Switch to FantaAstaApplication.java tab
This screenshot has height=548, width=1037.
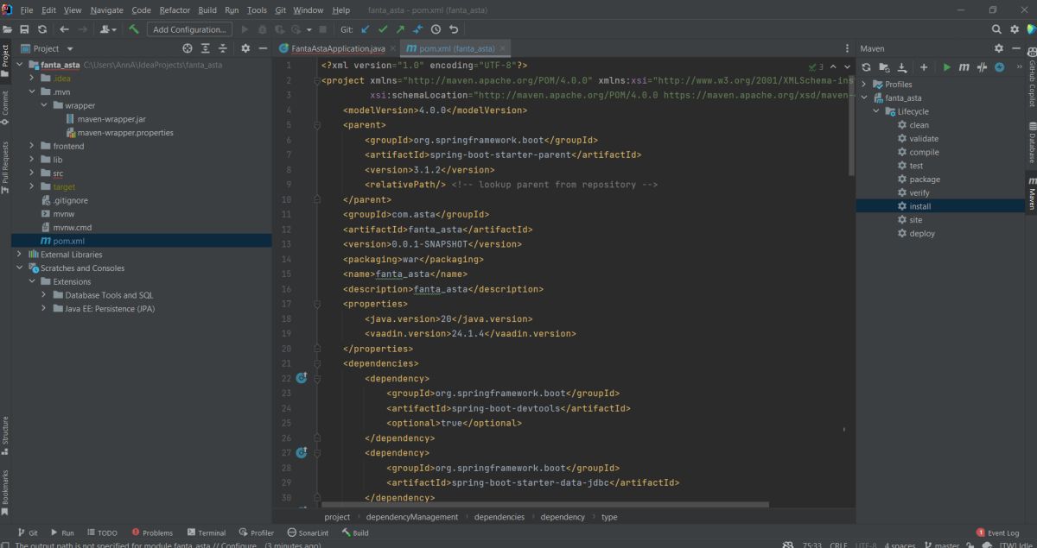[337, 49]
